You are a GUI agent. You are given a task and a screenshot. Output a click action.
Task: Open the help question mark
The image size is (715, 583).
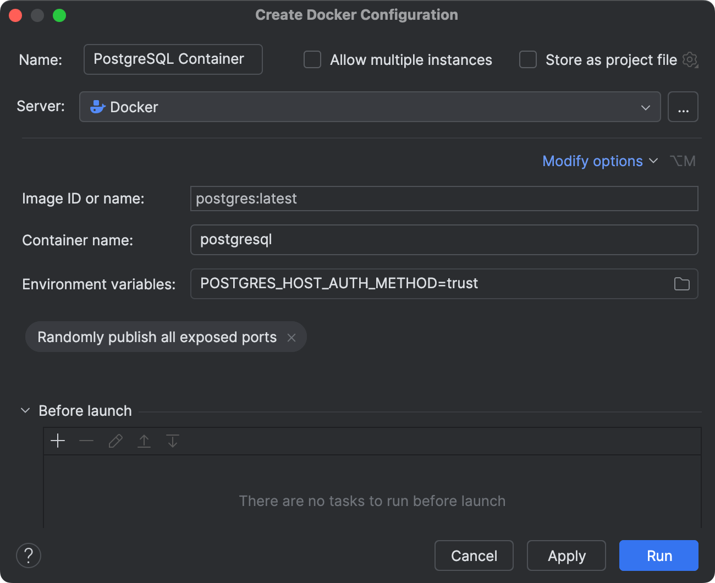point(28,555)
